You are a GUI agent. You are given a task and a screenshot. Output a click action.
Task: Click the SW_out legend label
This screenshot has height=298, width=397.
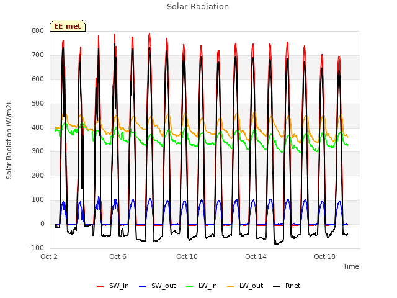coord(164,286)
